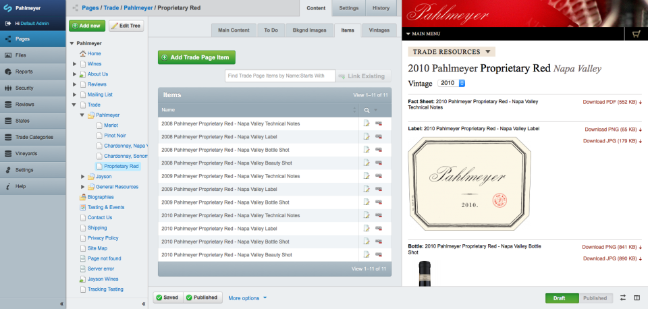This screenshot has height=309, width=648.
Task: Unlink 2010 Napa Valley Beauty Shot item
Action: (x=379, y=255)
